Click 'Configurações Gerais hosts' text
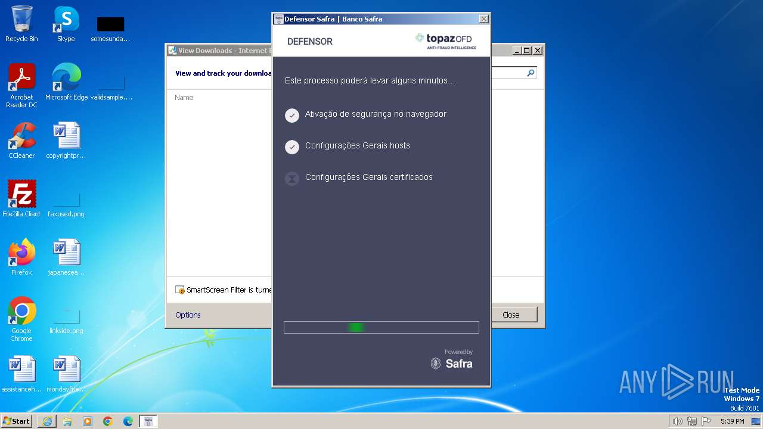763x429 pixels. coord(358,145)
